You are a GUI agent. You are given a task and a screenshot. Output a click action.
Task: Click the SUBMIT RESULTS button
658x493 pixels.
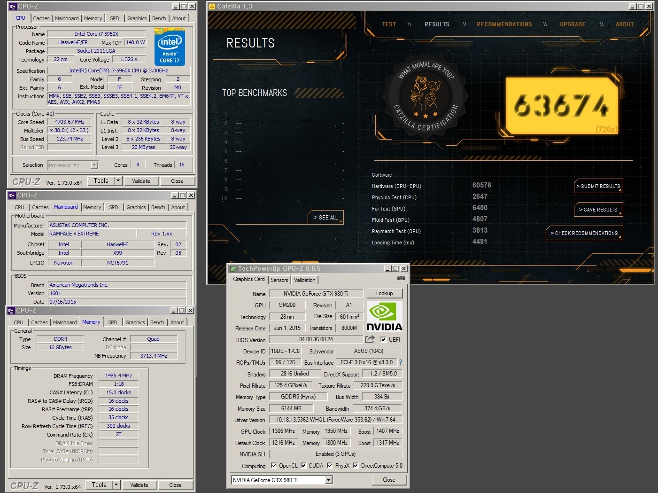[x=598, y=186]
